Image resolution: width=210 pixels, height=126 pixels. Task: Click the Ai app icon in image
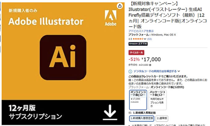point(63,58)
